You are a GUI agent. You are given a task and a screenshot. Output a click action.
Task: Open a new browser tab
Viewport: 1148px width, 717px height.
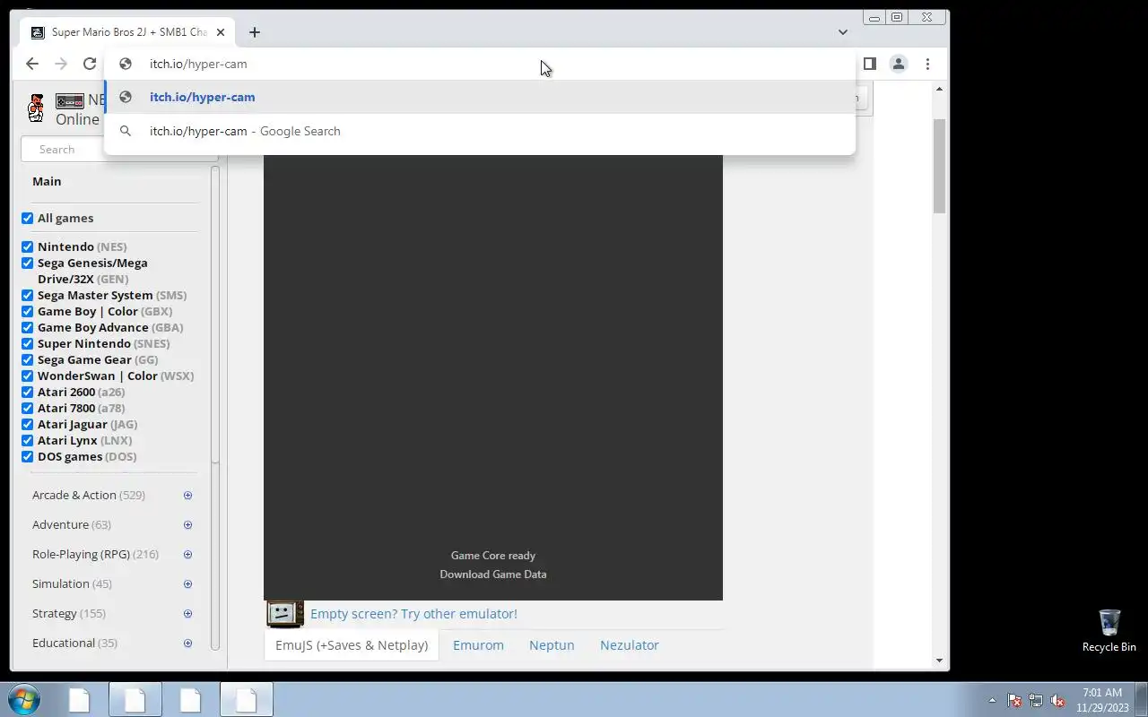255,32
